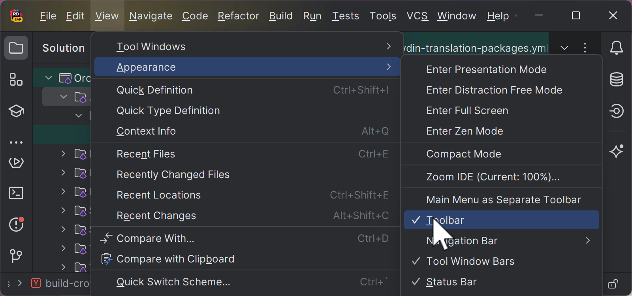Image resolution: width=632 pixels, height=296 pixels.
Task: Open the Learn graduation cap icon
Action: pos(16,111)
